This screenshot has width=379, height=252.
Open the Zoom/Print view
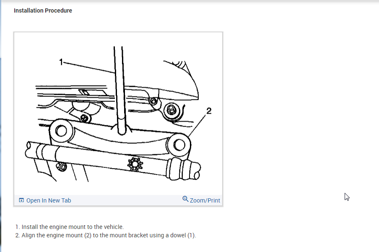pos(201,200)
